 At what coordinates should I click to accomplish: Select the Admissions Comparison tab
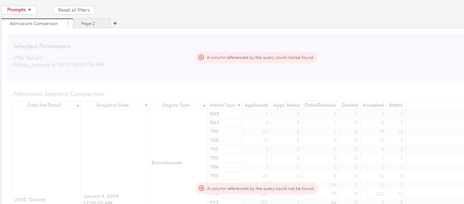(34, 24)
